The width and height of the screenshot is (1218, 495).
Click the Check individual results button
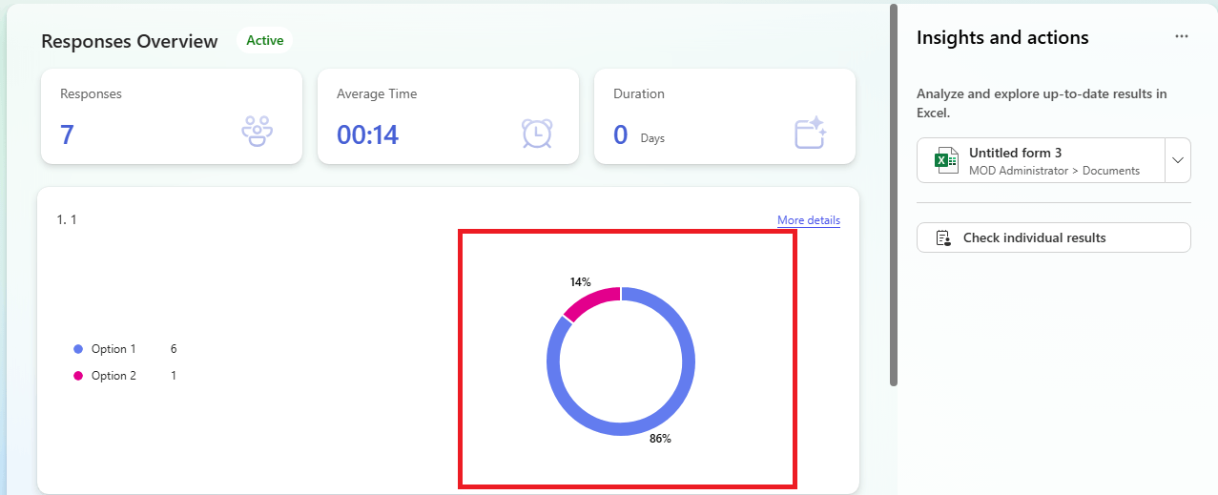(x=1054, y=237)
